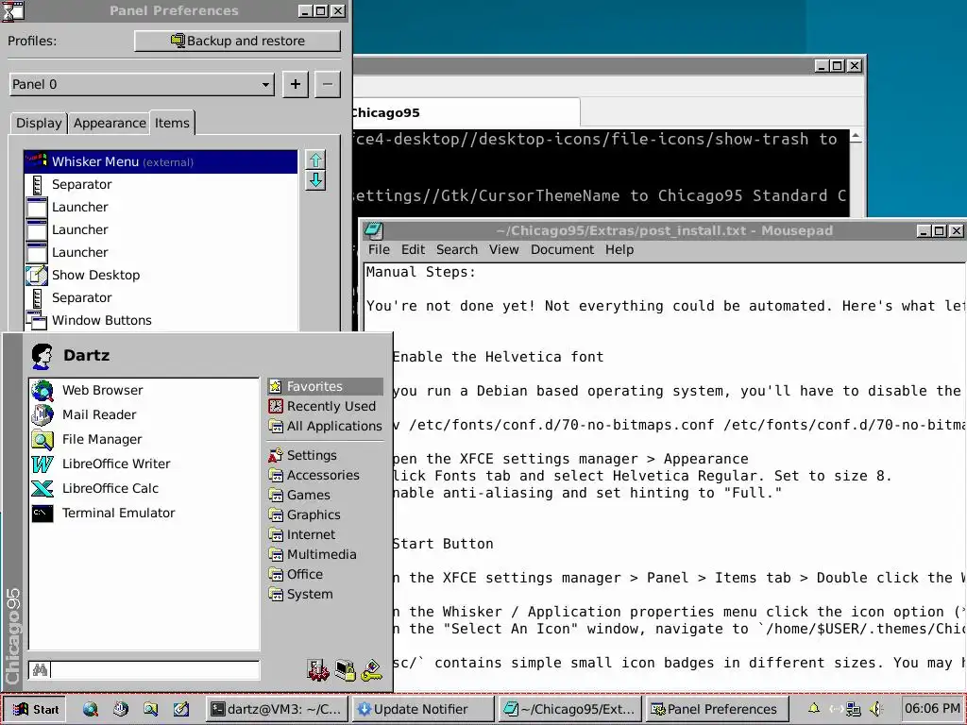
Task: Click notification bell in system tray
Action: point(814,709)
